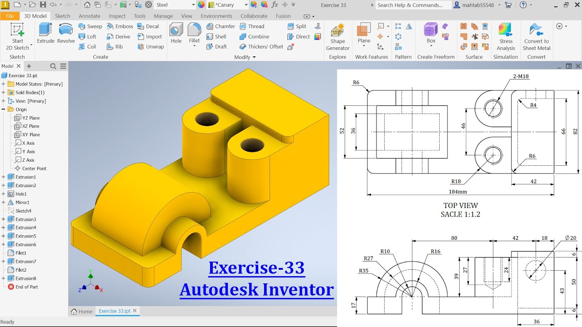Select the Extrude tool
The width and height of the screenshot is (582, 327).
tap(45, 33)
